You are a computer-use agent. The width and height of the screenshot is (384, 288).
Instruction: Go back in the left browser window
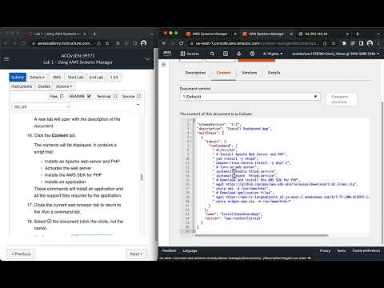(x=6, y=43)
